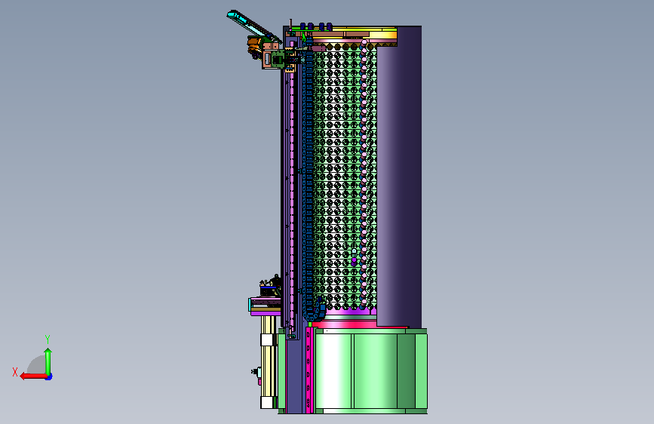654x424 pixels.
Task: Select the pink bead chain beside the drum
Action: click(364, 175)
